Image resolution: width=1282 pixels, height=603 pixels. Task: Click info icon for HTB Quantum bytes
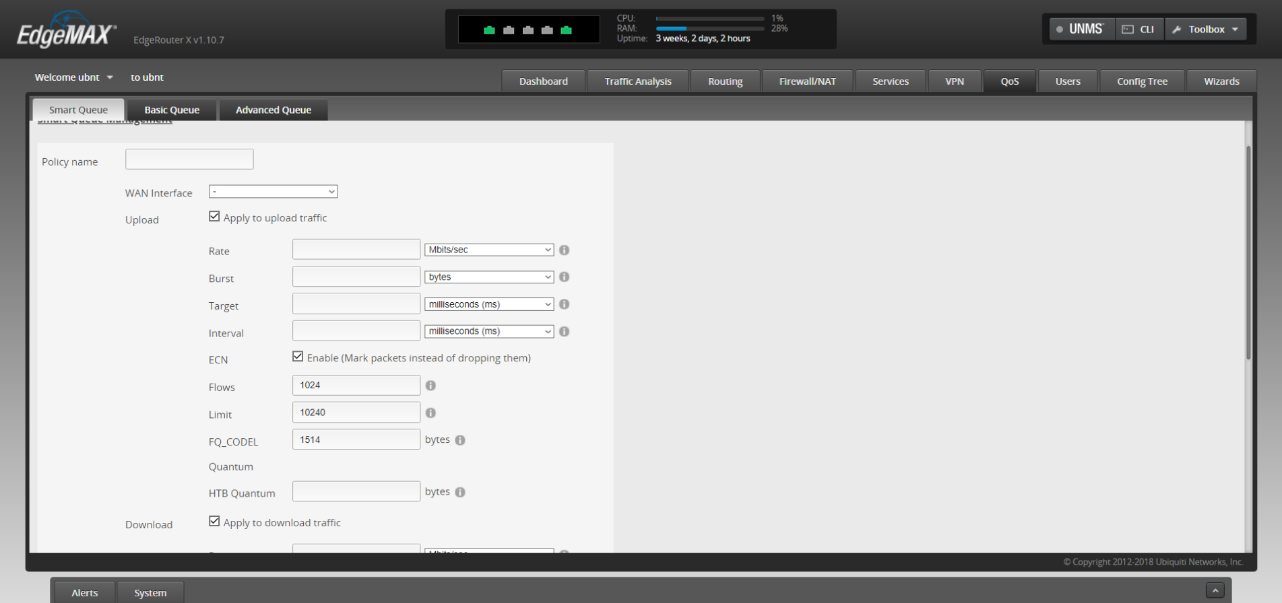click(460, 492)
